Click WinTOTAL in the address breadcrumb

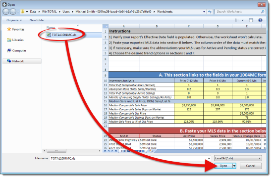click(x=49, y=12)
